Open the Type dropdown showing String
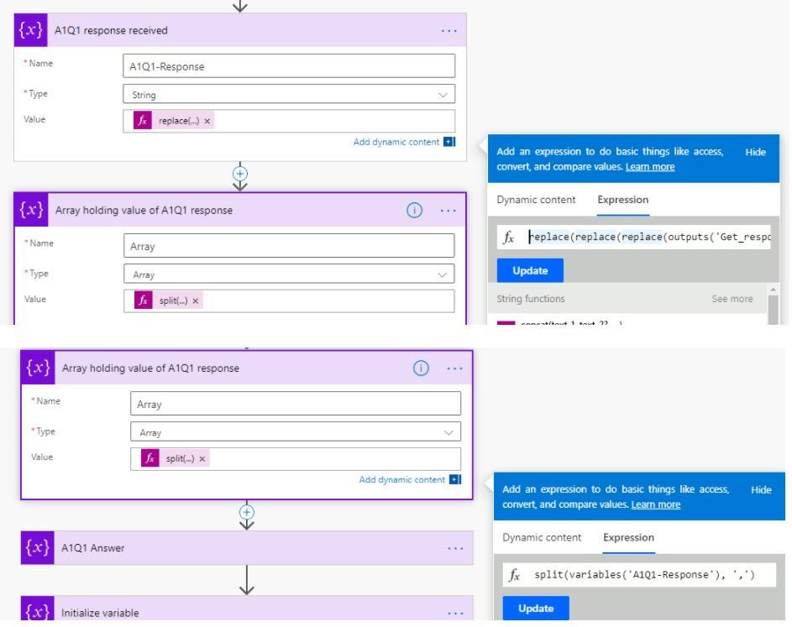 (289, 94)
